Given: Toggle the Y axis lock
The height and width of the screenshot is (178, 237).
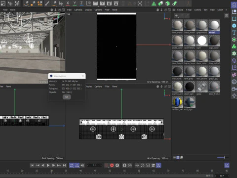Looking at the screenshot, I should tap(75, 3).
